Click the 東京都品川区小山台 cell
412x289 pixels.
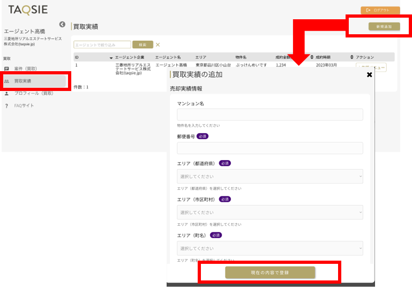pyautogui.click(x=213, y=65)
